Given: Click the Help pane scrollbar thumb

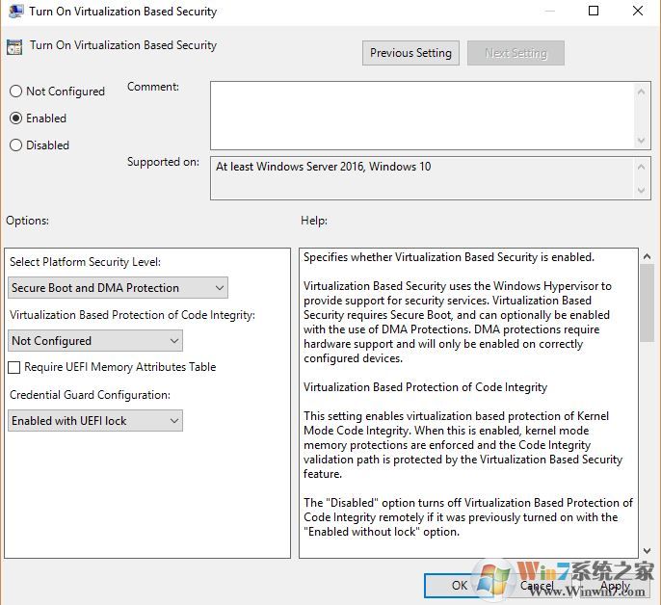Looking at the screenshot, I should 647,302.
